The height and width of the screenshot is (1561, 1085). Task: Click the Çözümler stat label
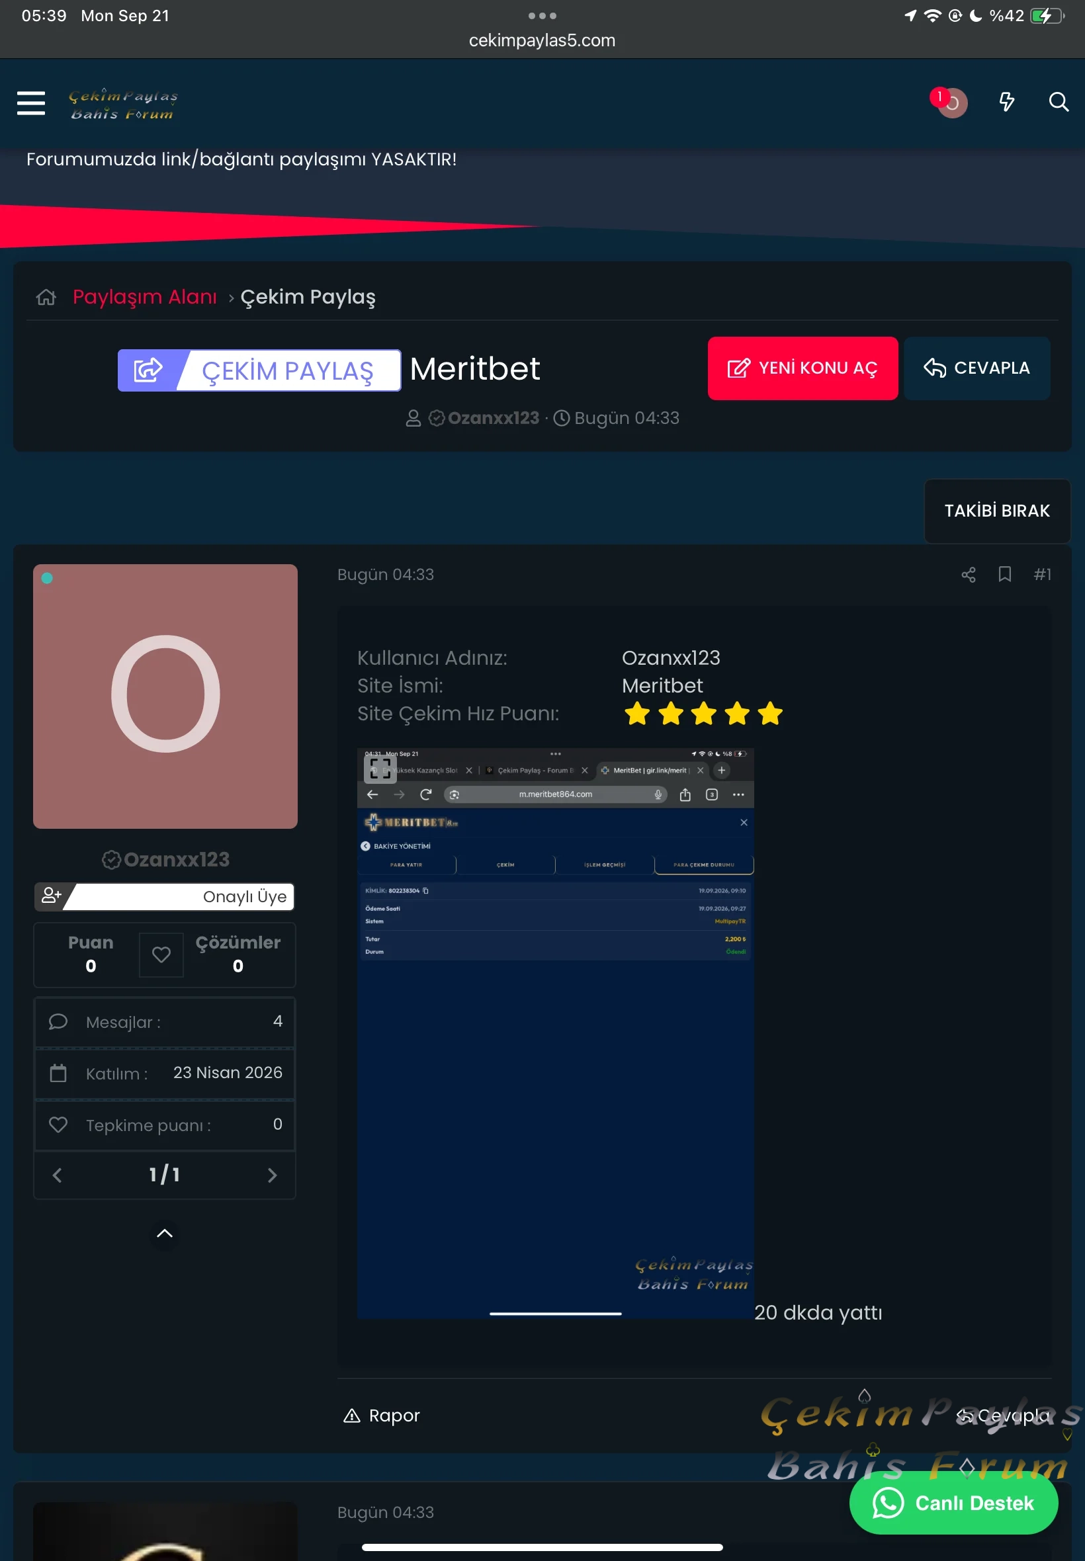pyautogui.click(x=238, y=943)
